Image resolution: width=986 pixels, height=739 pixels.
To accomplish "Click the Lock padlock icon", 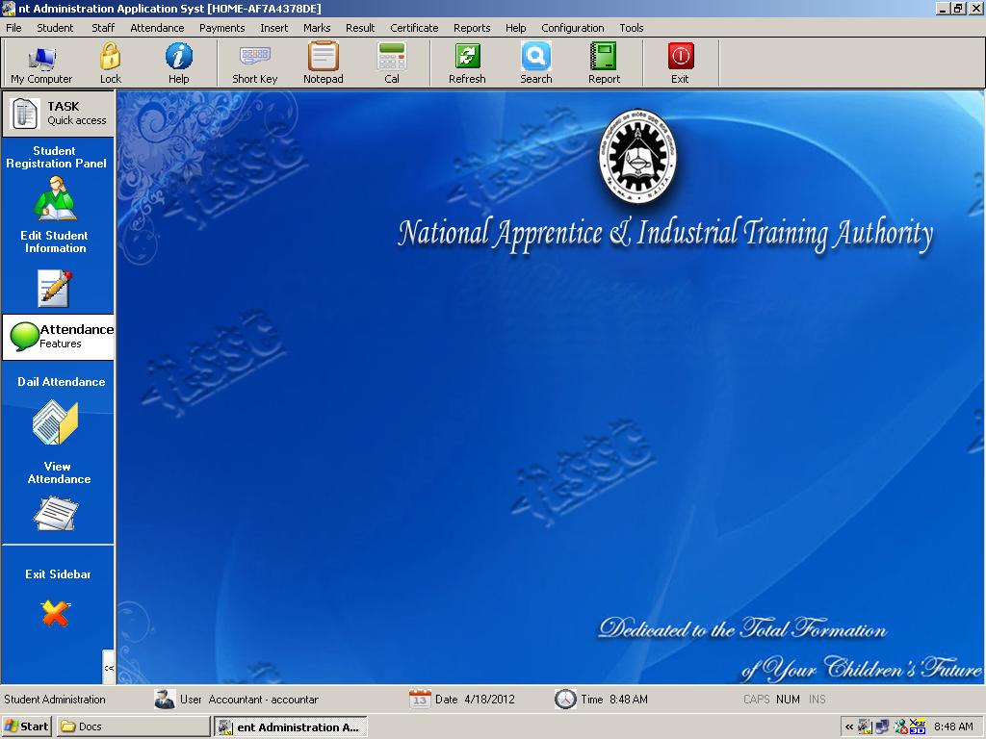I will tap(110, 57).
